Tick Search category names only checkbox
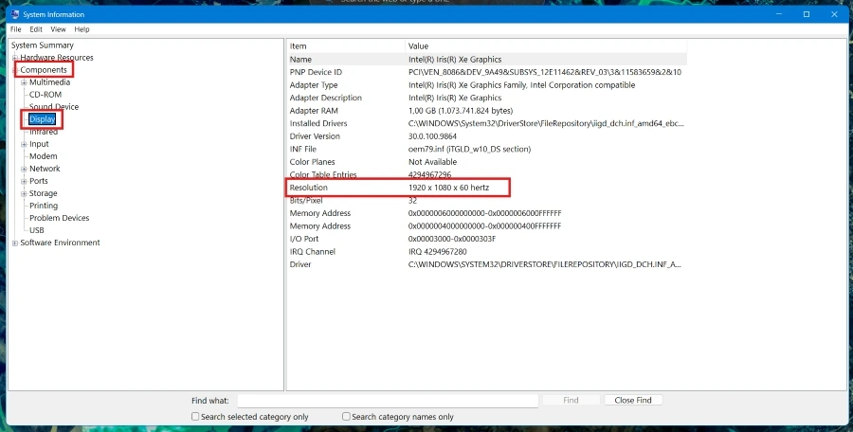The height and width of the screenshot is (432, 853). pos(346,417)
